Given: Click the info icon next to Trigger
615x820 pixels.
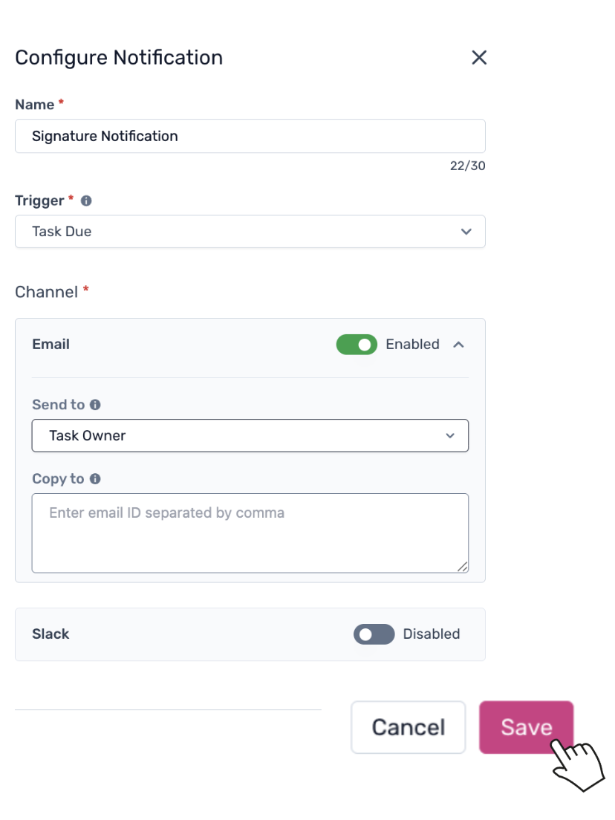Looking at the screenshot, I should pos(86,201).
